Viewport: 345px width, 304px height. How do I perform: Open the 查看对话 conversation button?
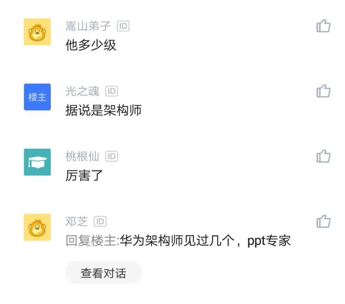[x=103, y=273]
